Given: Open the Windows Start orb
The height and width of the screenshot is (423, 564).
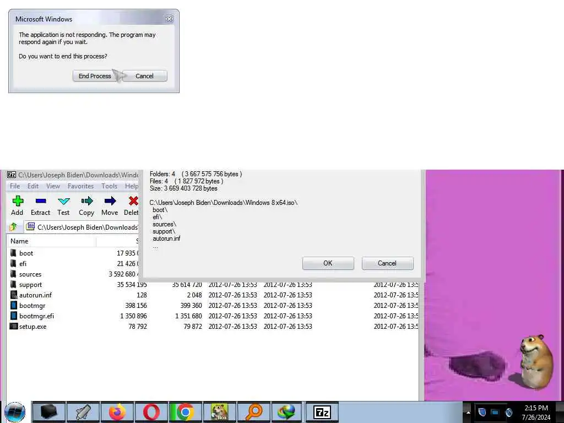Looking at the screenshot, I should (x=15, y=412).
